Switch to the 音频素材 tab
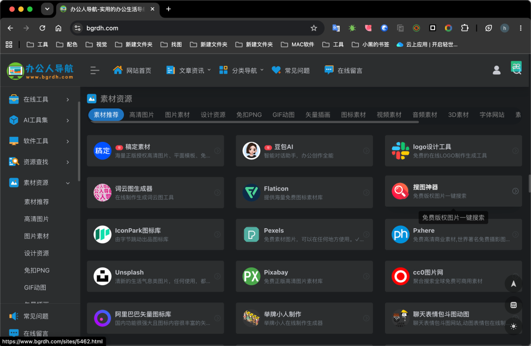The height and width of the screenshot is (346, 531). [425, 115]
